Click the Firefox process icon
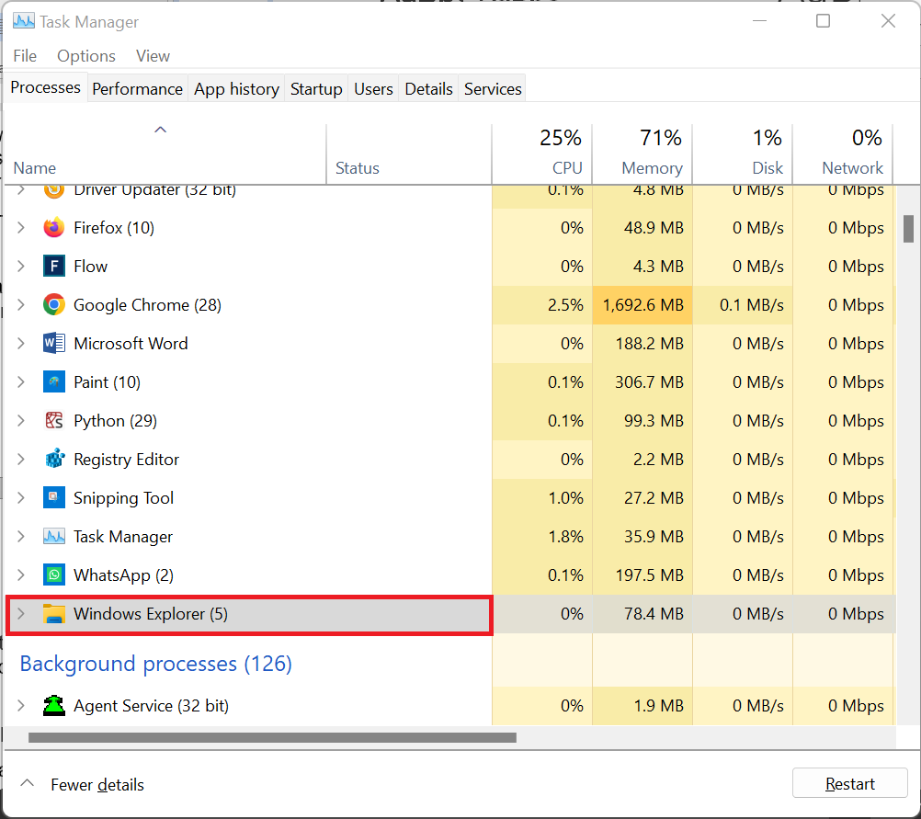This screenshot has height=819, width=921. coord(54,228)
